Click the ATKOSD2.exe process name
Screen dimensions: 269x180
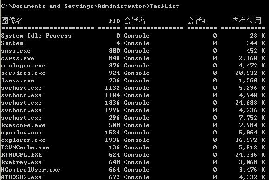click(21, 177)
